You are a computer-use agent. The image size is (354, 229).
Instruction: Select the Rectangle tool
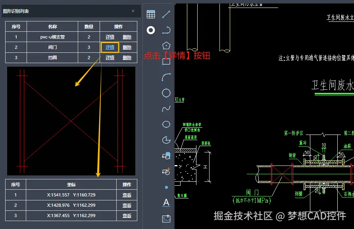pos(166,62)
